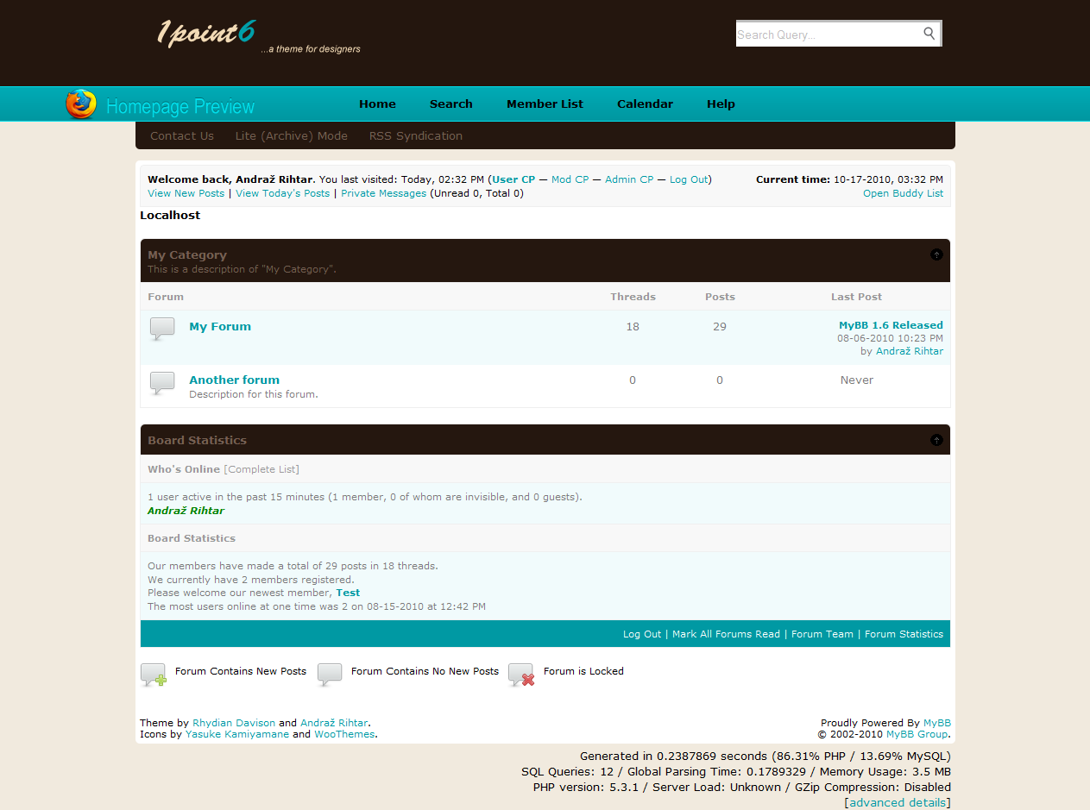
Task: Click the Never last post text
Action: click(x=857, y=380)
